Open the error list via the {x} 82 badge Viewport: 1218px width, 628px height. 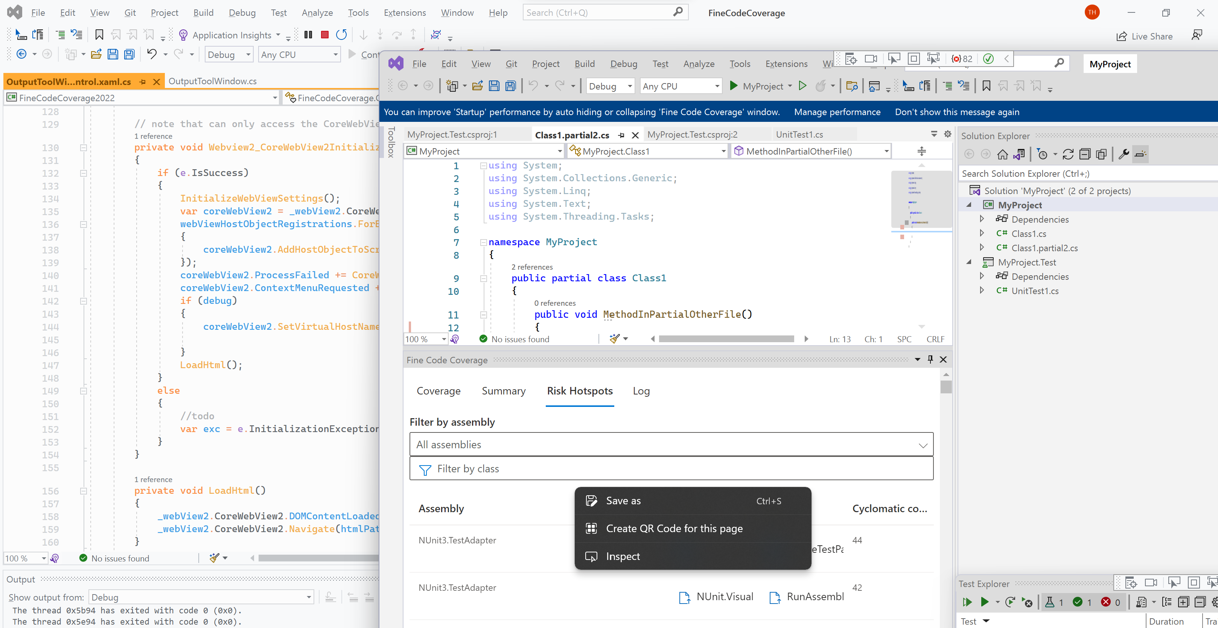pyautogui.click(x=962, y=59)
